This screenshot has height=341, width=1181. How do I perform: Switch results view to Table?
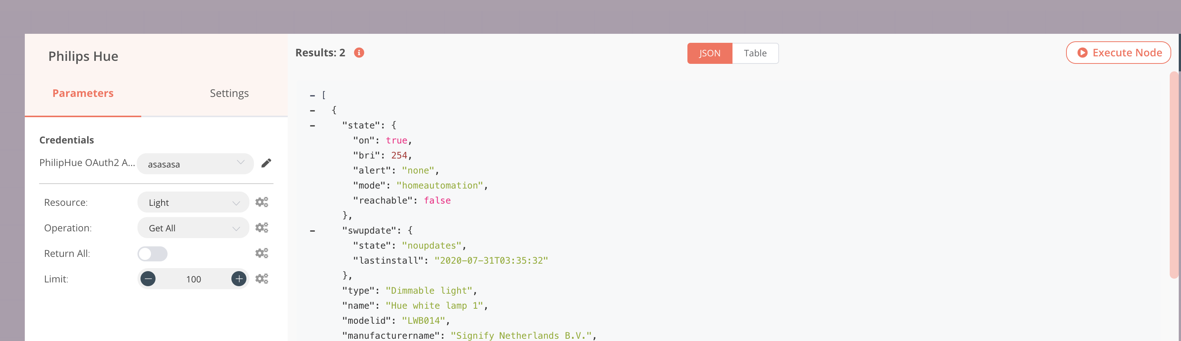(x=755, y=53)
